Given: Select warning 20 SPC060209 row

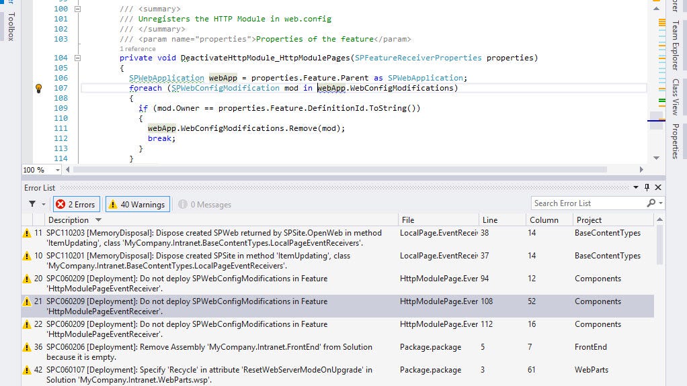Looking at the screenshot, I should (338, 283).
